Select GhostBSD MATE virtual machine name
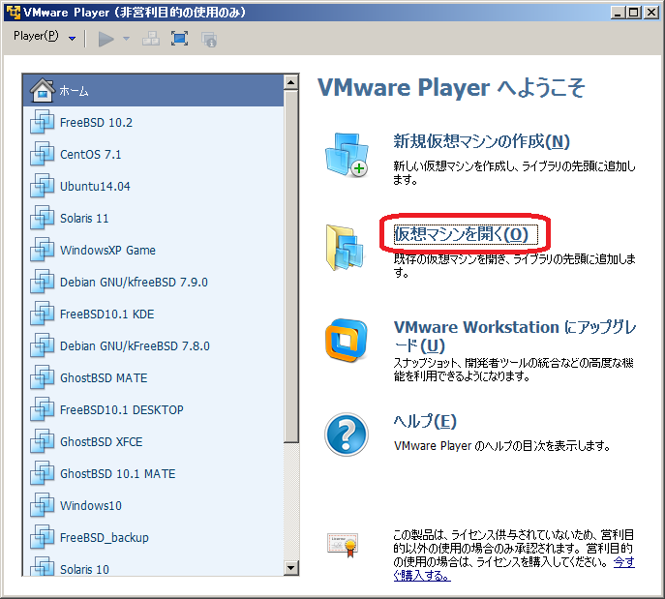 [104, 378]
